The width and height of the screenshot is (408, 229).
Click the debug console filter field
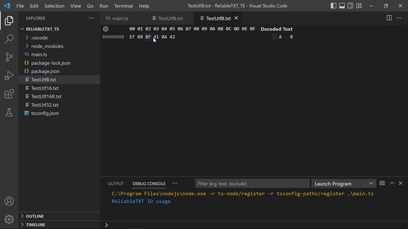pos(252,184)
